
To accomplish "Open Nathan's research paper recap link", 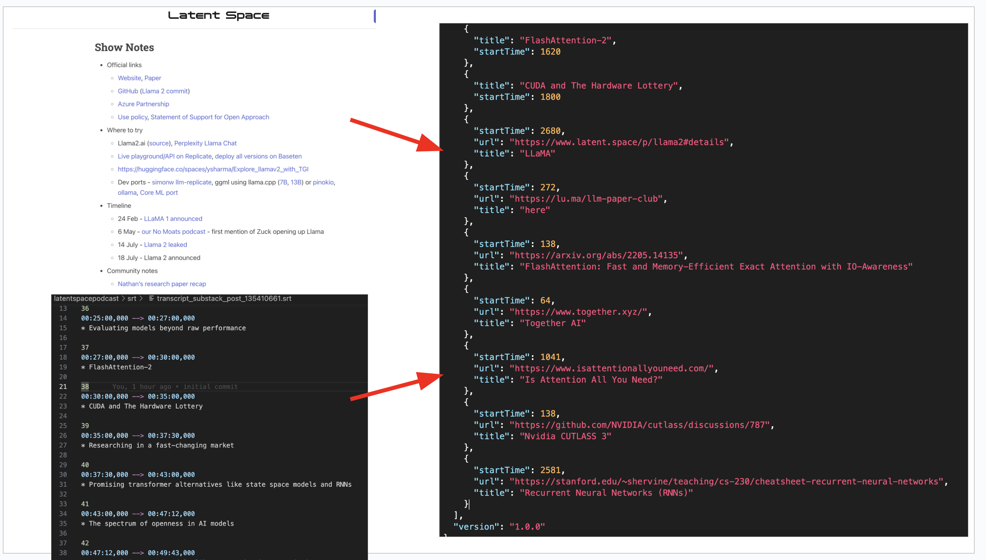I will pyautogui.click(x=161, y=284).
